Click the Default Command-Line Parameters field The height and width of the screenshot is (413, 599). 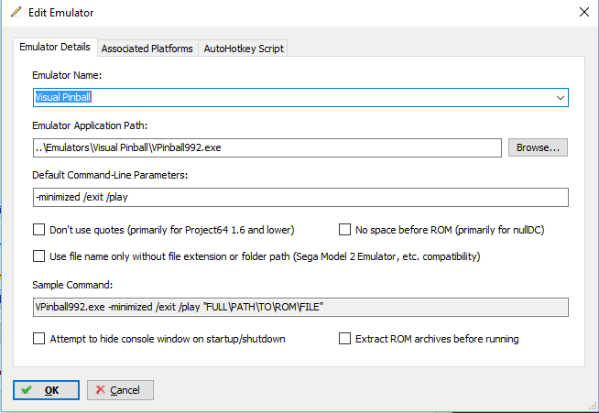point(300,197)
